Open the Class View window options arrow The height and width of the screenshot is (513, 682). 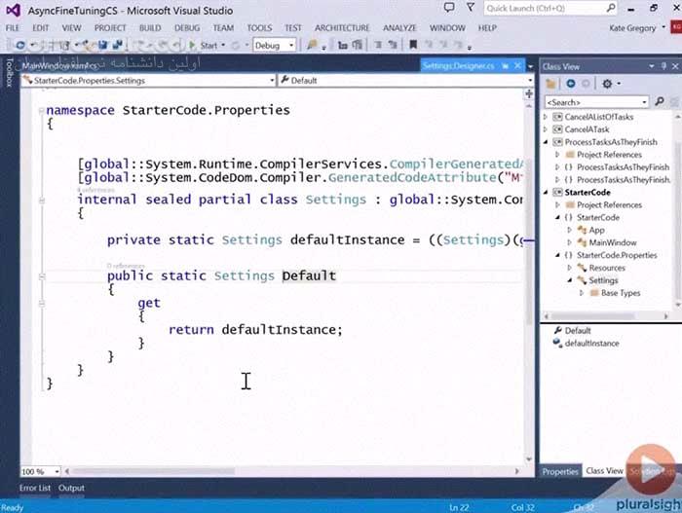pos(652,66)
